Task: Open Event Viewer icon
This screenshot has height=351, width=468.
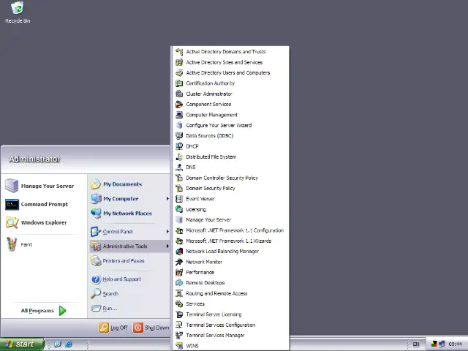Action: [x=179, y=199]
